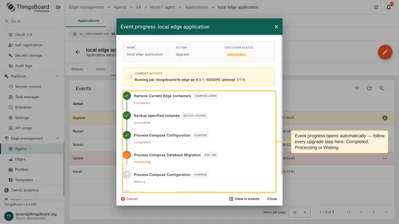Go to previous page of events
The height and width of the screenshot is (224, 399).
(361, 212)
